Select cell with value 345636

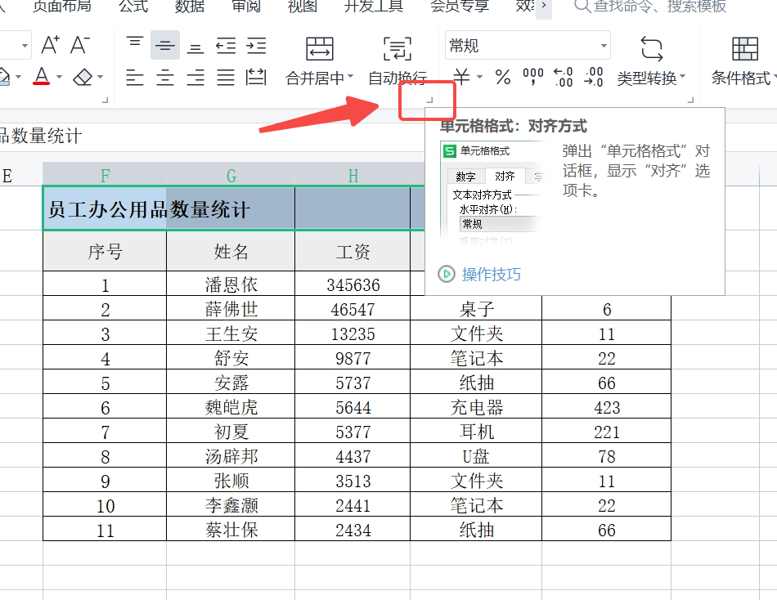(353, 284)
